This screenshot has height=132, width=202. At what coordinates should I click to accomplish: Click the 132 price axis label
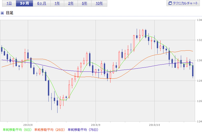(x=199, y=40)
